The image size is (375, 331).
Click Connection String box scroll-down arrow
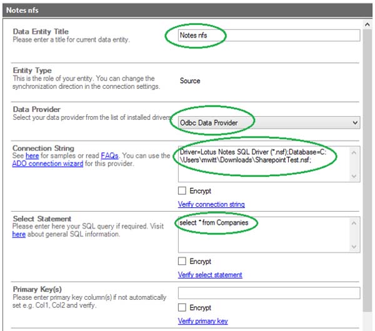coord(355,177)
